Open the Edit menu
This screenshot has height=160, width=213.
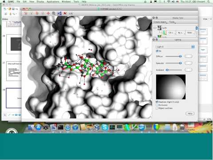[25, 2]
